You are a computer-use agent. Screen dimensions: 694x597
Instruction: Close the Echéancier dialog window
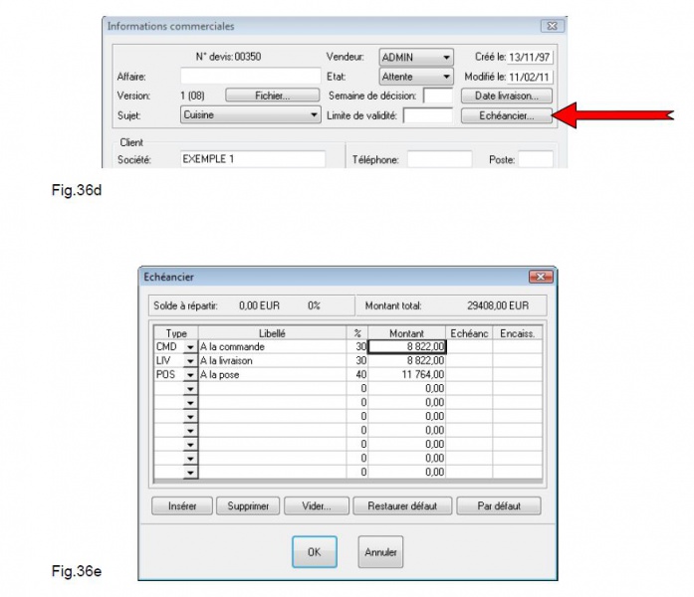(x=541, y=276)
